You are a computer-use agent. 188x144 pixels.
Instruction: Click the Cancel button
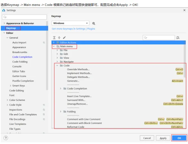coord(147,138)
